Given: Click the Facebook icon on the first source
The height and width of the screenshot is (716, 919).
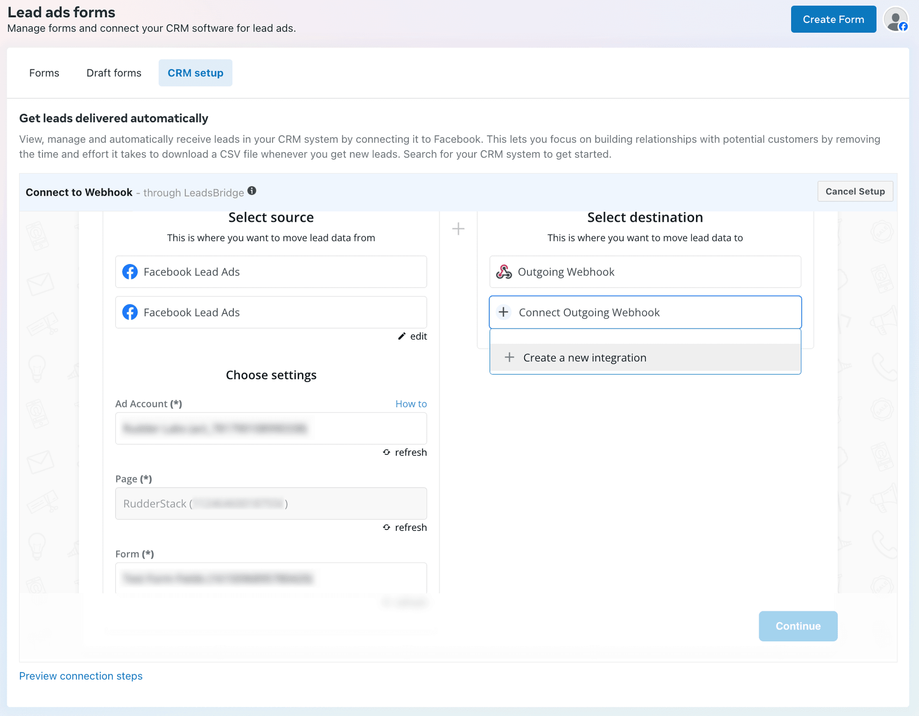Looking at the screenshot, I should [x=130, y=272].
